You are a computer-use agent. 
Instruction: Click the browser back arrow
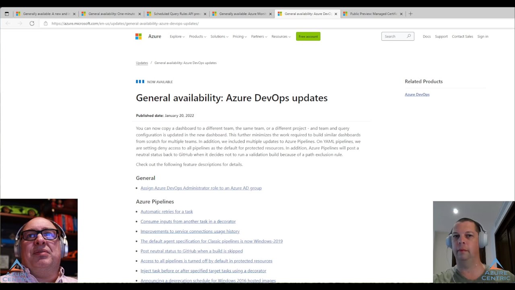pyautogui.click(x=8, y=23)
